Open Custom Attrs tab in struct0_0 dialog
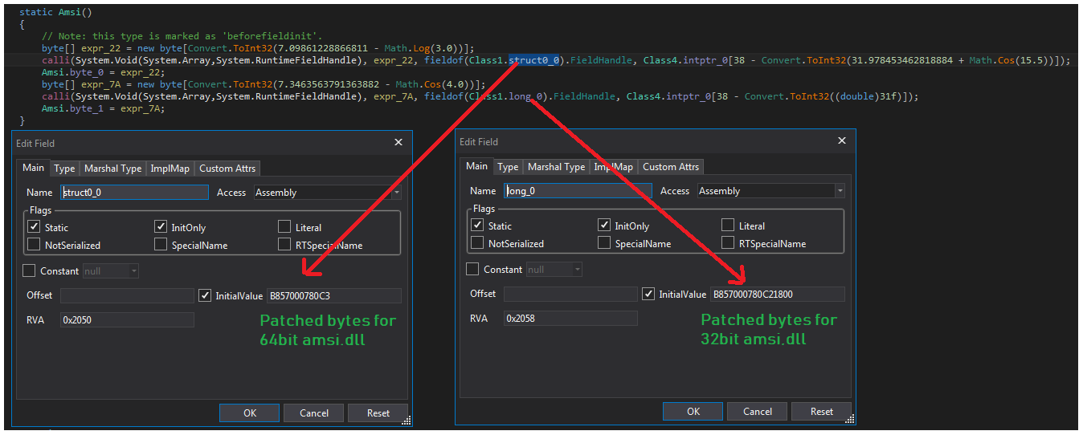 pos(227,169)
